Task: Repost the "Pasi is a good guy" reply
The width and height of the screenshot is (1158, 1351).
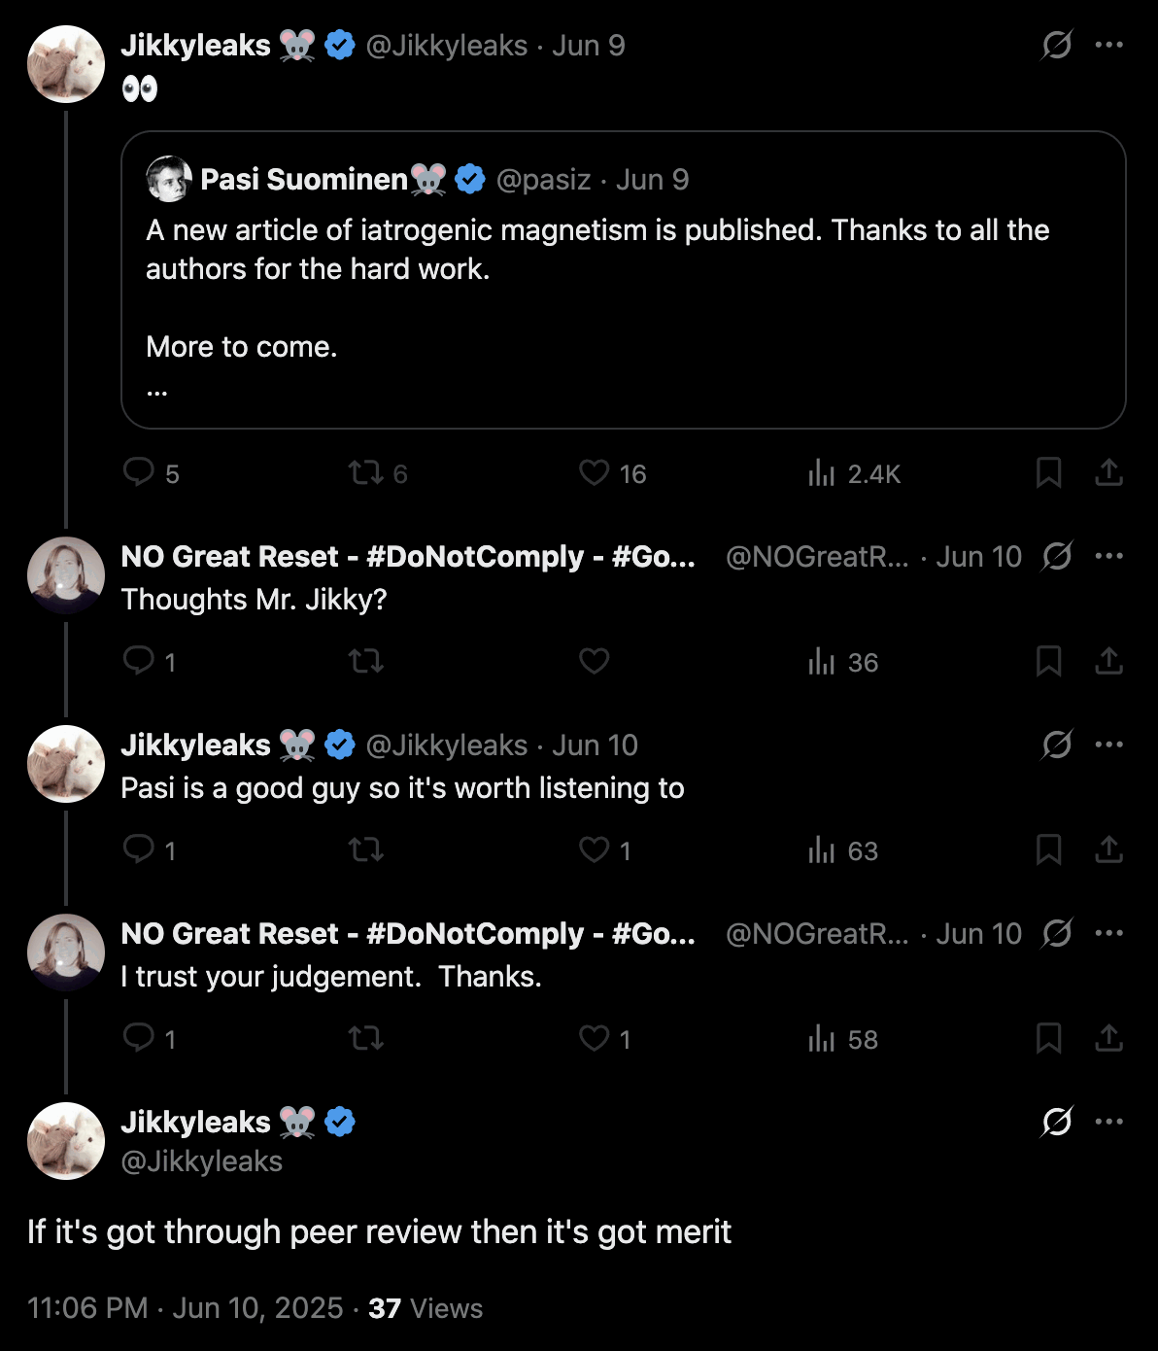Action: tap(366, 850)
